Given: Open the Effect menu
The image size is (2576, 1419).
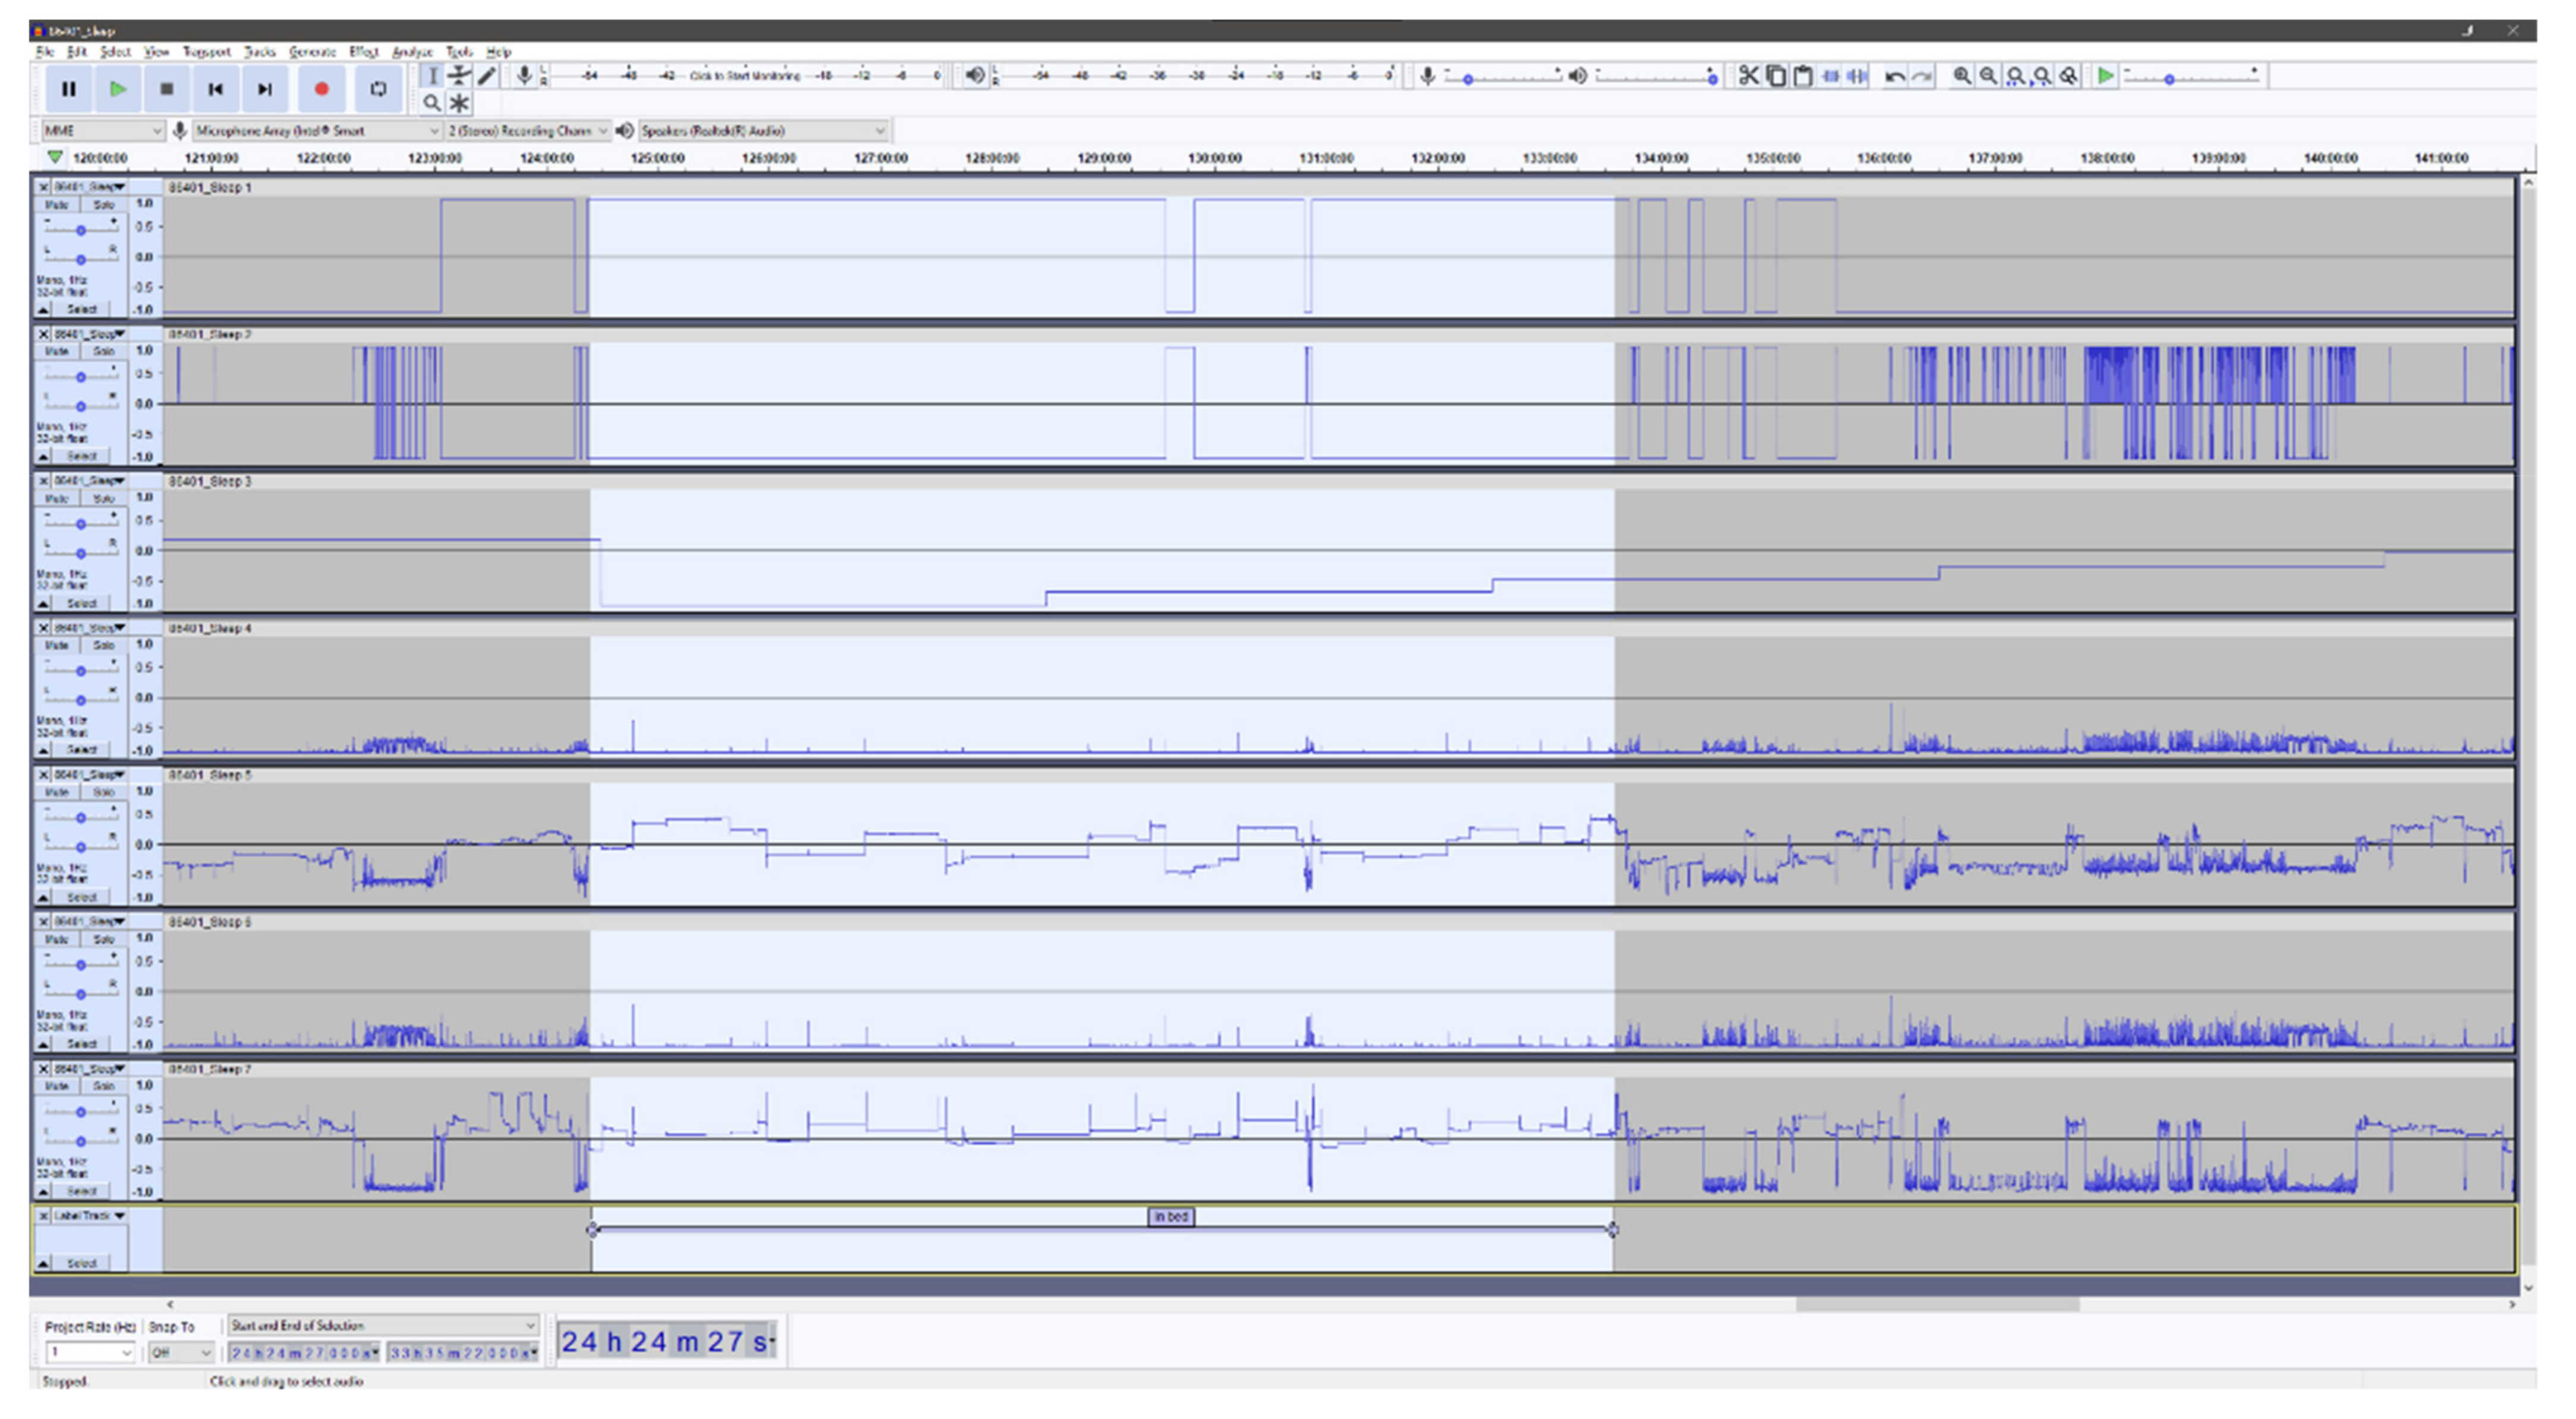Looking at the screenshot, I should [363, 51].
